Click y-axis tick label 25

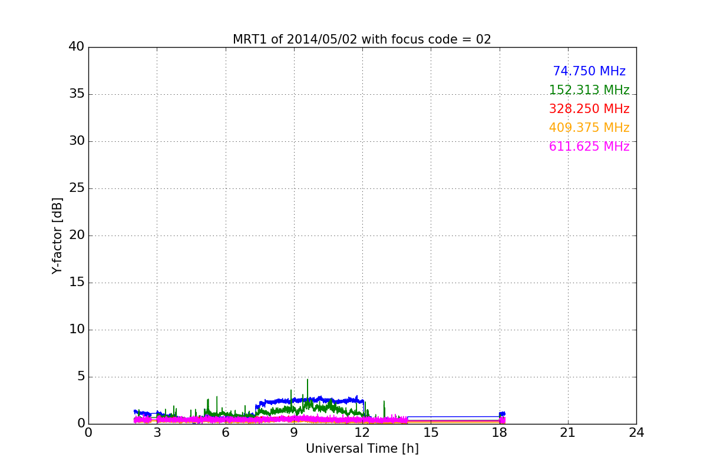tap(77, 188)
